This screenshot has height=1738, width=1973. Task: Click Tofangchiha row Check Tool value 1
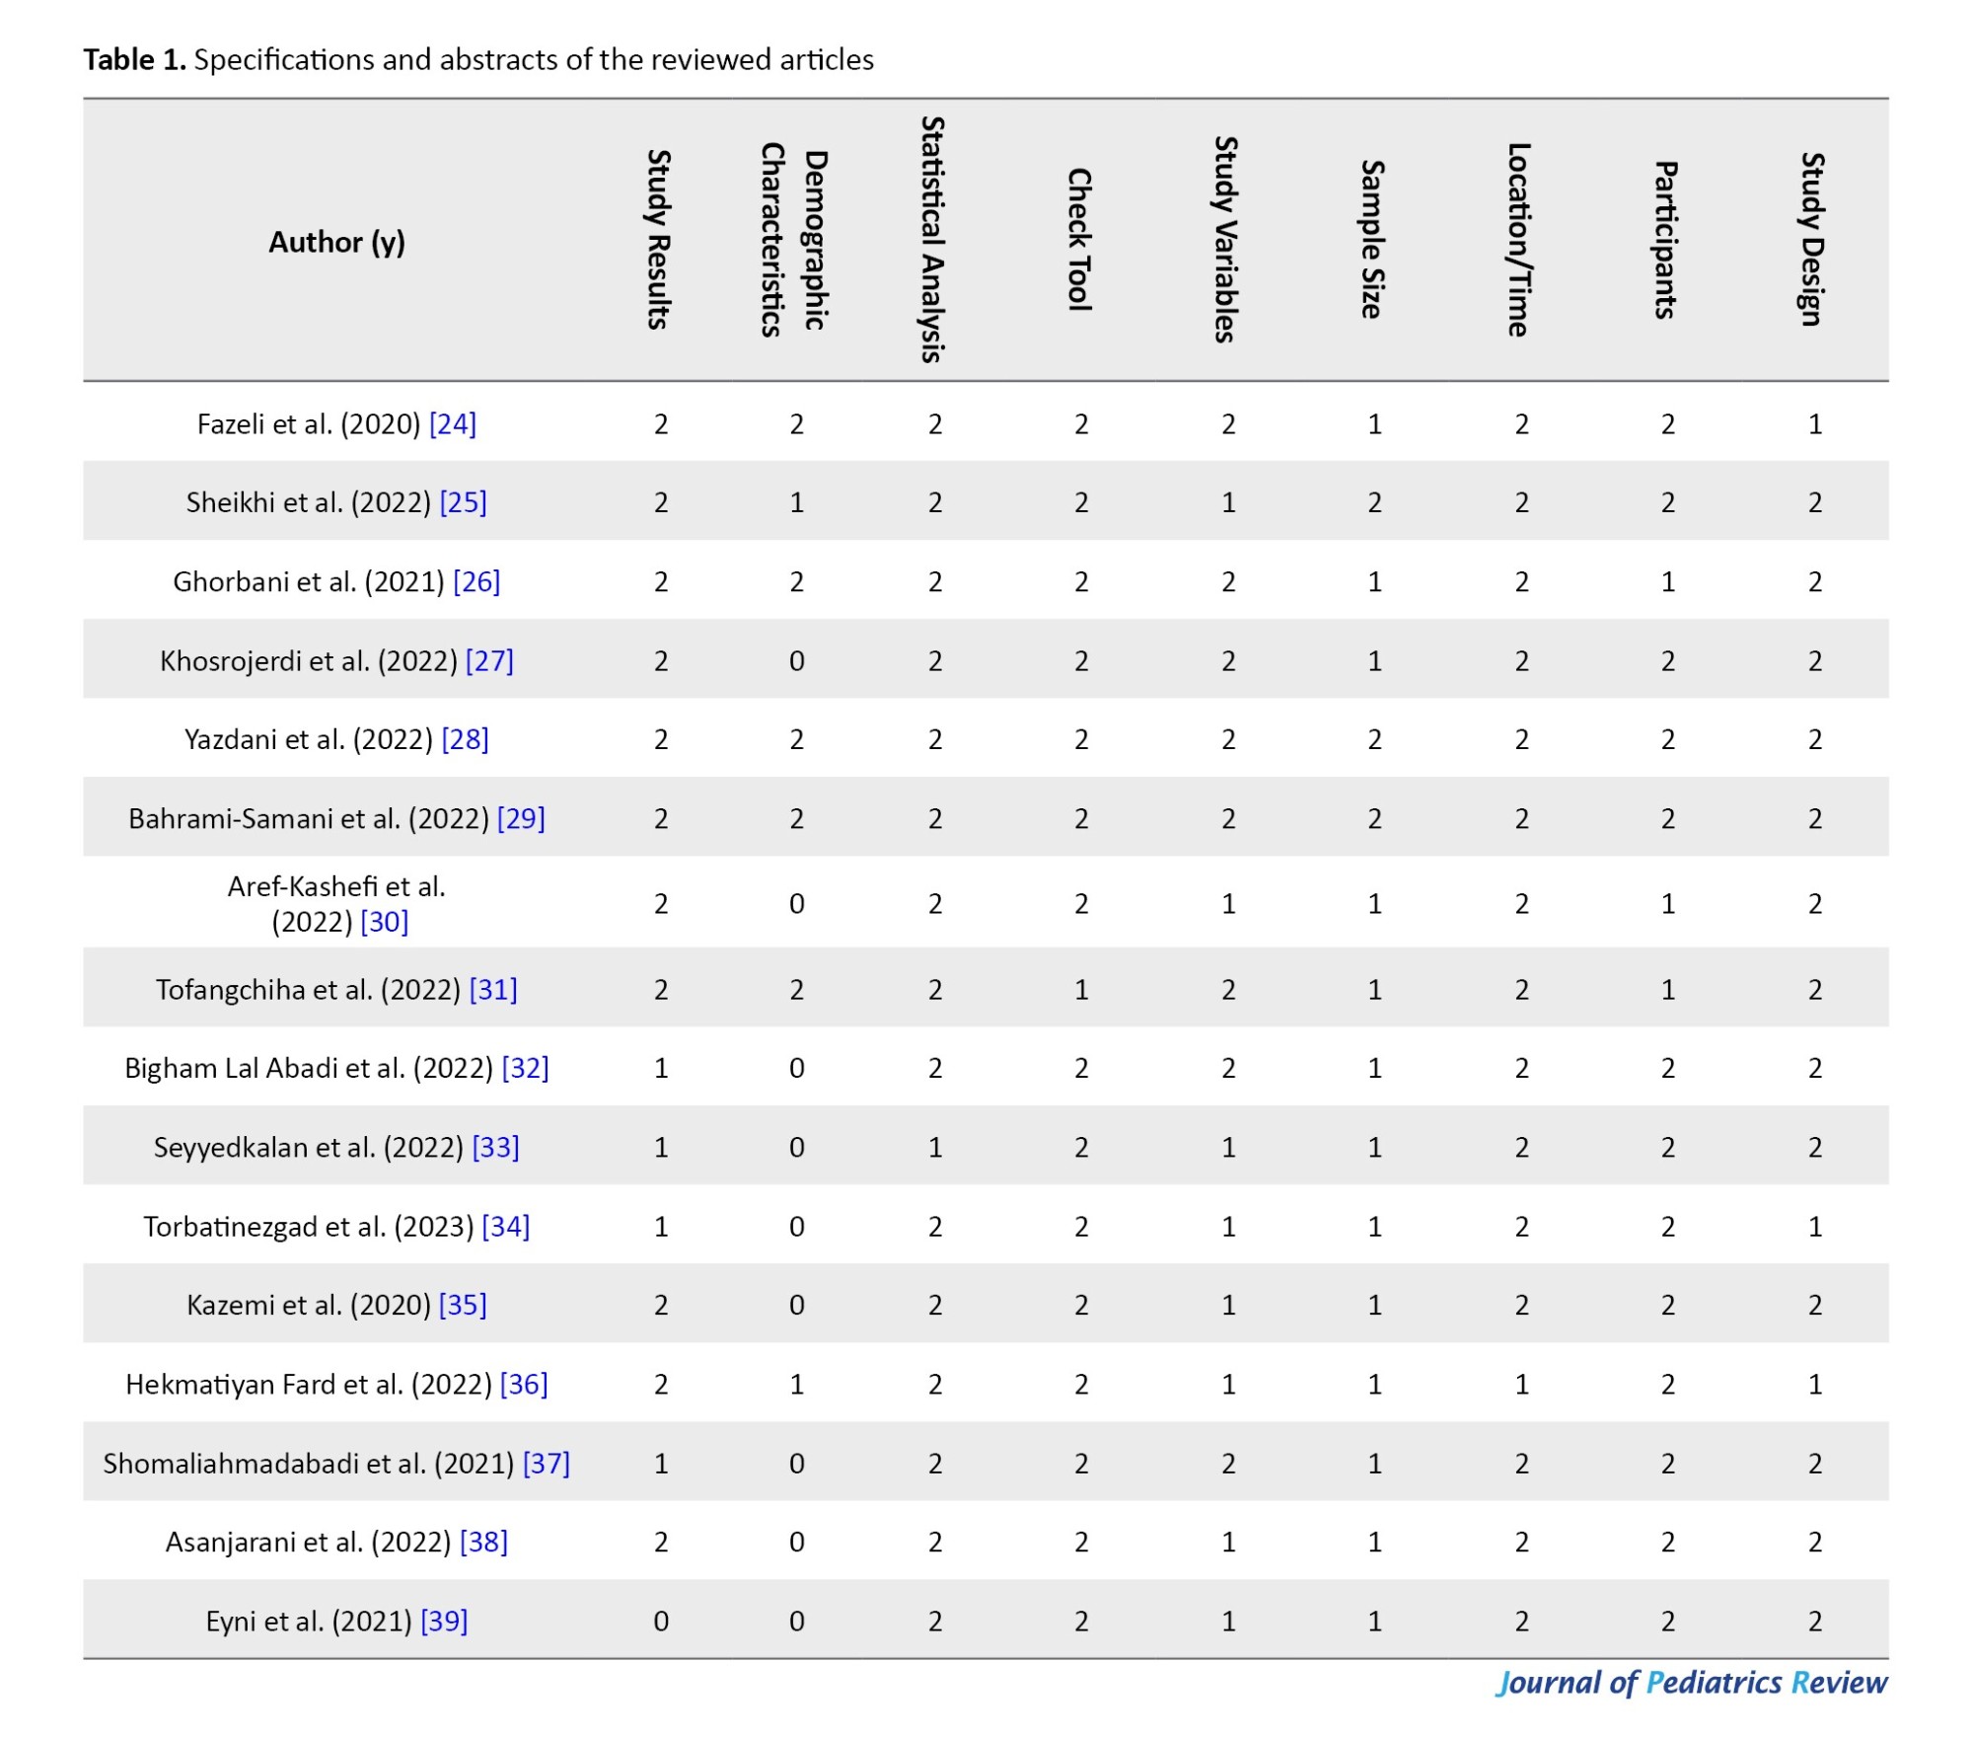pyautogui.click(x=1081, y=990)
